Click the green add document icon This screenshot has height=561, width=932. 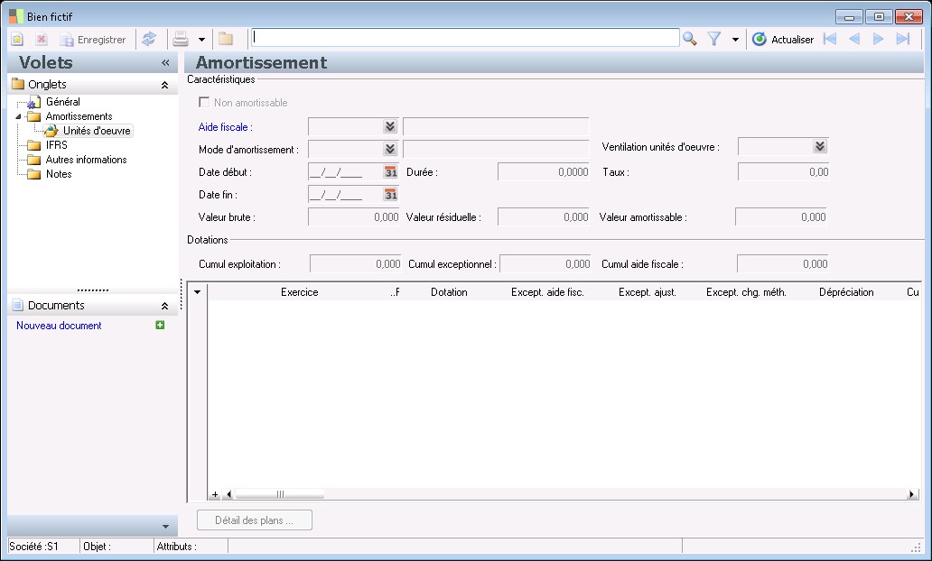click(160, 325)
